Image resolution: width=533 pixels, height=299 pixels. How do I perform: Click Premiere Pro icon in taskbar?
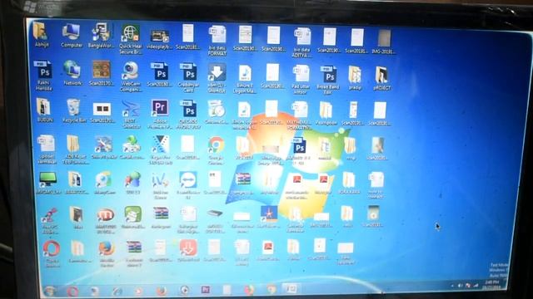[206, 290]
